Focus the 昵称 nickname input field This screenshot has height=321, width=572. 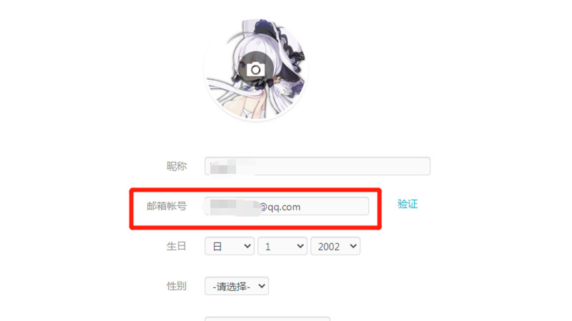point(317,166)
